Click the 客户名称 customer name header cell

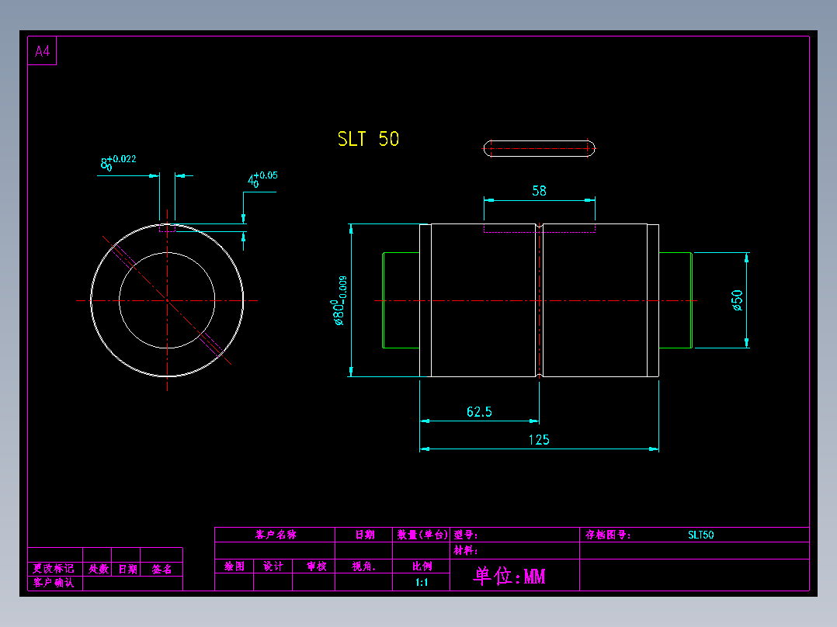click(x=275, y=535)
